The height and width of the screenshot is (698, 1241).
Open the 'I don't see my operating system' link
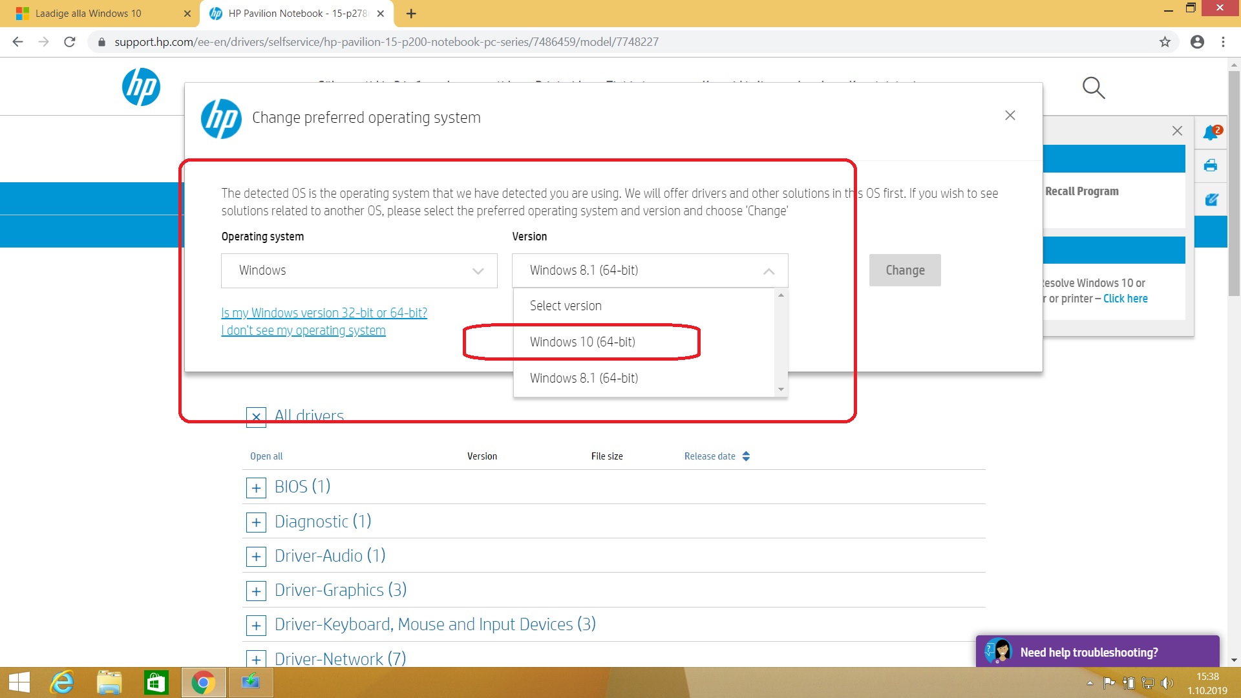pyautogui.click(x=303, y=330)
